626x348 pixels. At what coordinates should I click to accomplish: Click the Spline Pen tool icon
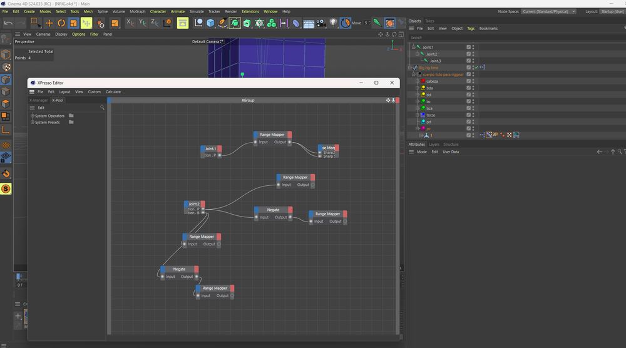[222, 23]
